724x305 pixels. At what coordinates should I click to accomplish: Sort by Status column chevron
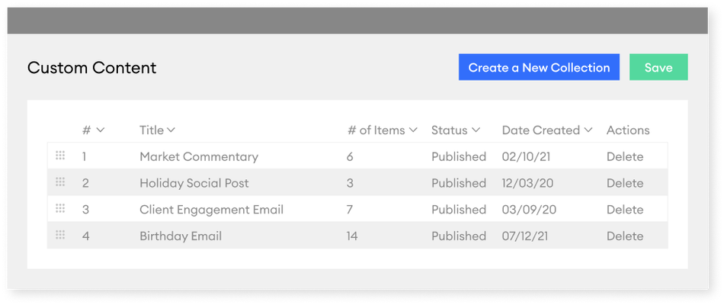click(x=476, y=130)
